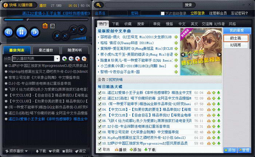Click the add-playlist disc icon
The image size is (255, 157).
tap(64, 59)
